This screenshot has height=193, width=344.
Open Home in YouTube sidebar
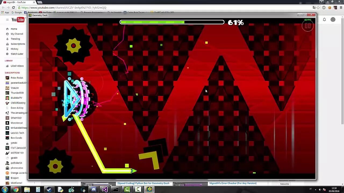pos(14,29)
